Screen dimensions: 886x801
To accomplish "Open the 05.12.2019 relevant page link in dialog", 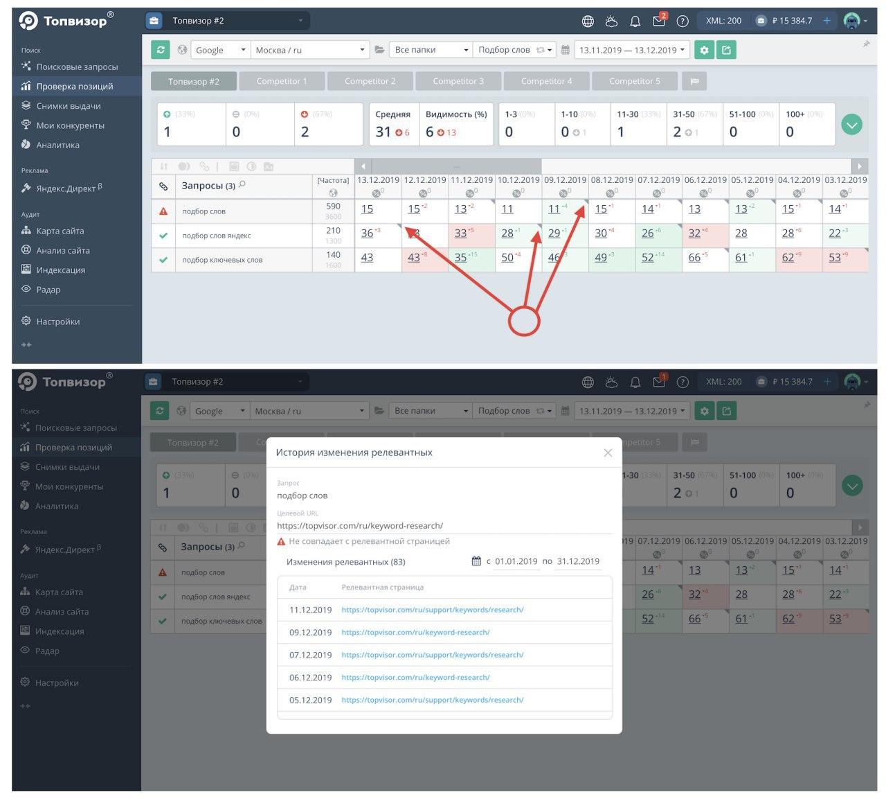I will pyautogui.click(x=433, y=700).
